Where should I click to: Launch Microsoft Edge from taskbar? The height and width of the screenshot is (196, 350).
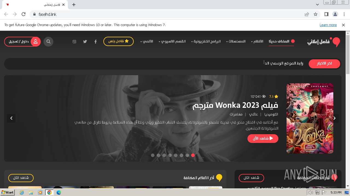coord(59,192)
